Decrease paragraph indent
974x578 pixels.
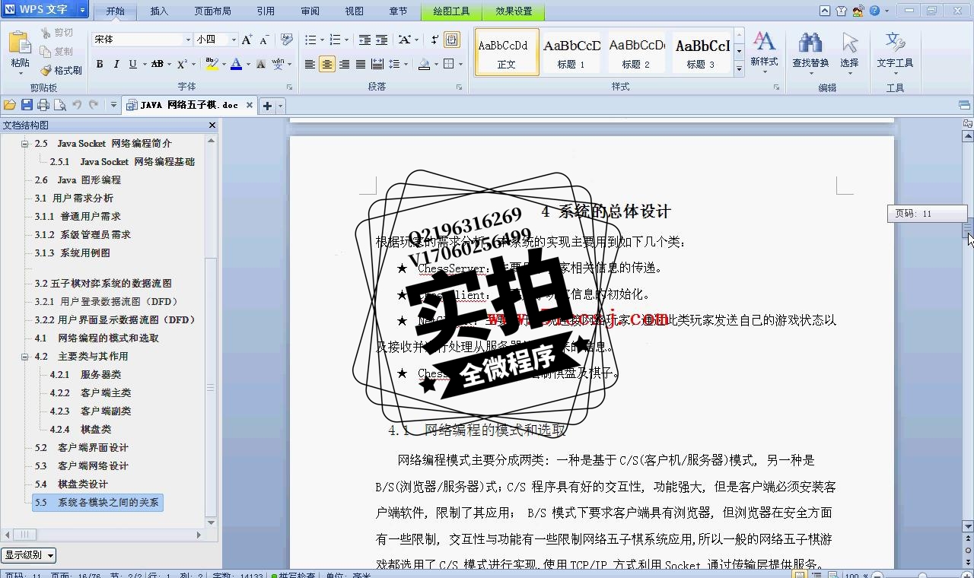pos(364,40)
